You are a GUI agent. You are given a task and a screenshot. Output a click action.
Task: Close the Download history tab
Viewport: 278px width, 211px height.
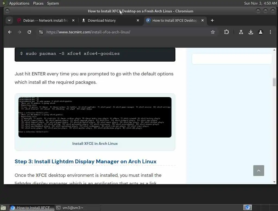138,20
